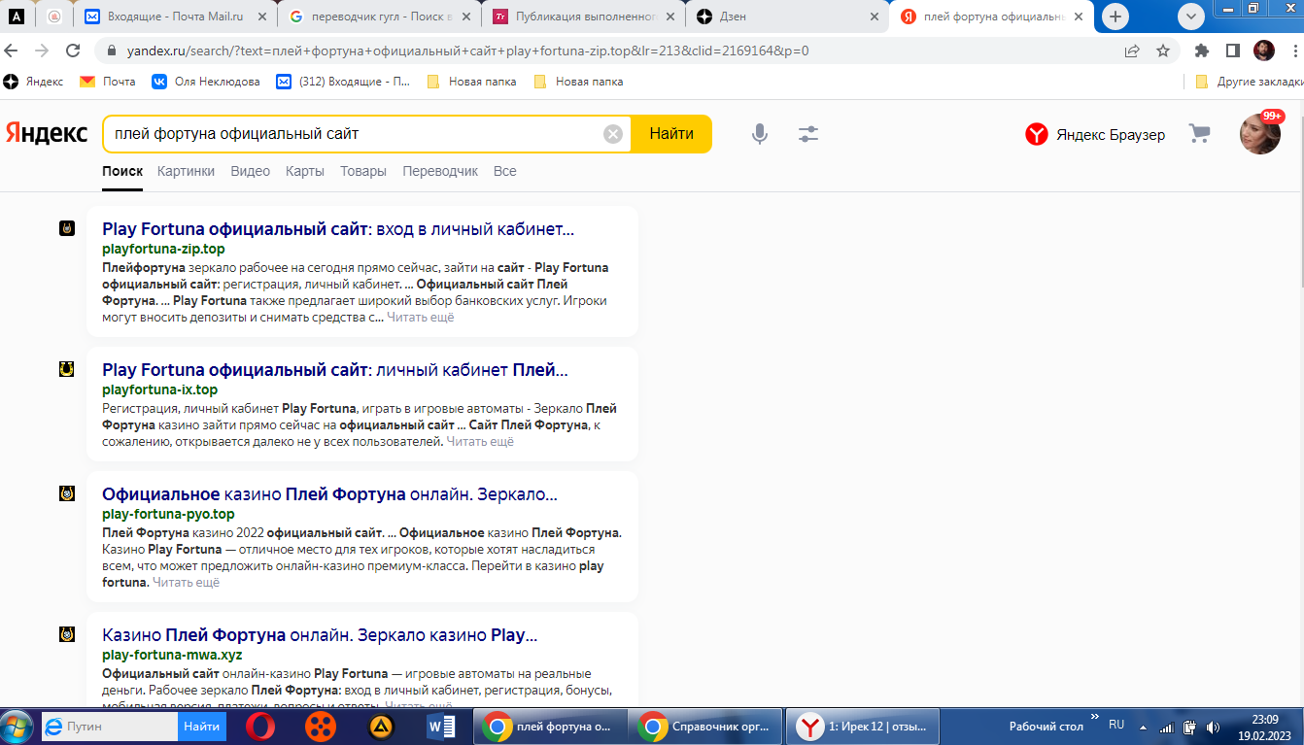Image resolution: width=1304 pixels, height=745 pixels.
Task: Select the Поиск tab
Action: click(x=122, y=171)
